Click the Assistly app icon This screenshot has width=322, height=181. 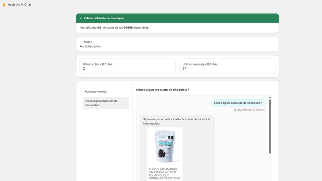coord(4,4)
